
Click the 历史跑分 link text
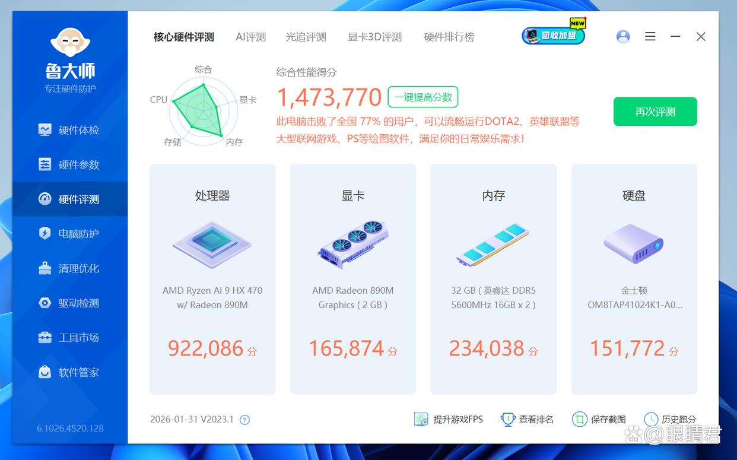[679, 420]
